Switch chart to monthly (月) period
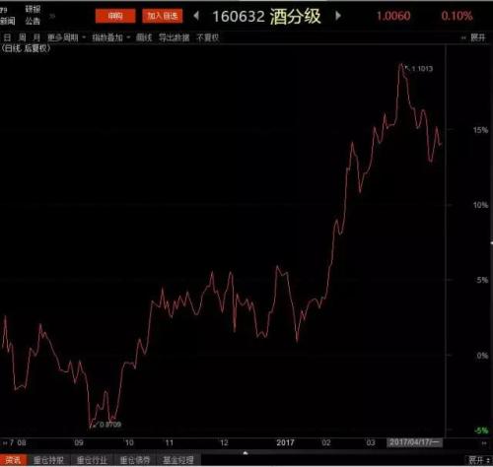Screen dimensions: 493x467 tap(36, 37)
